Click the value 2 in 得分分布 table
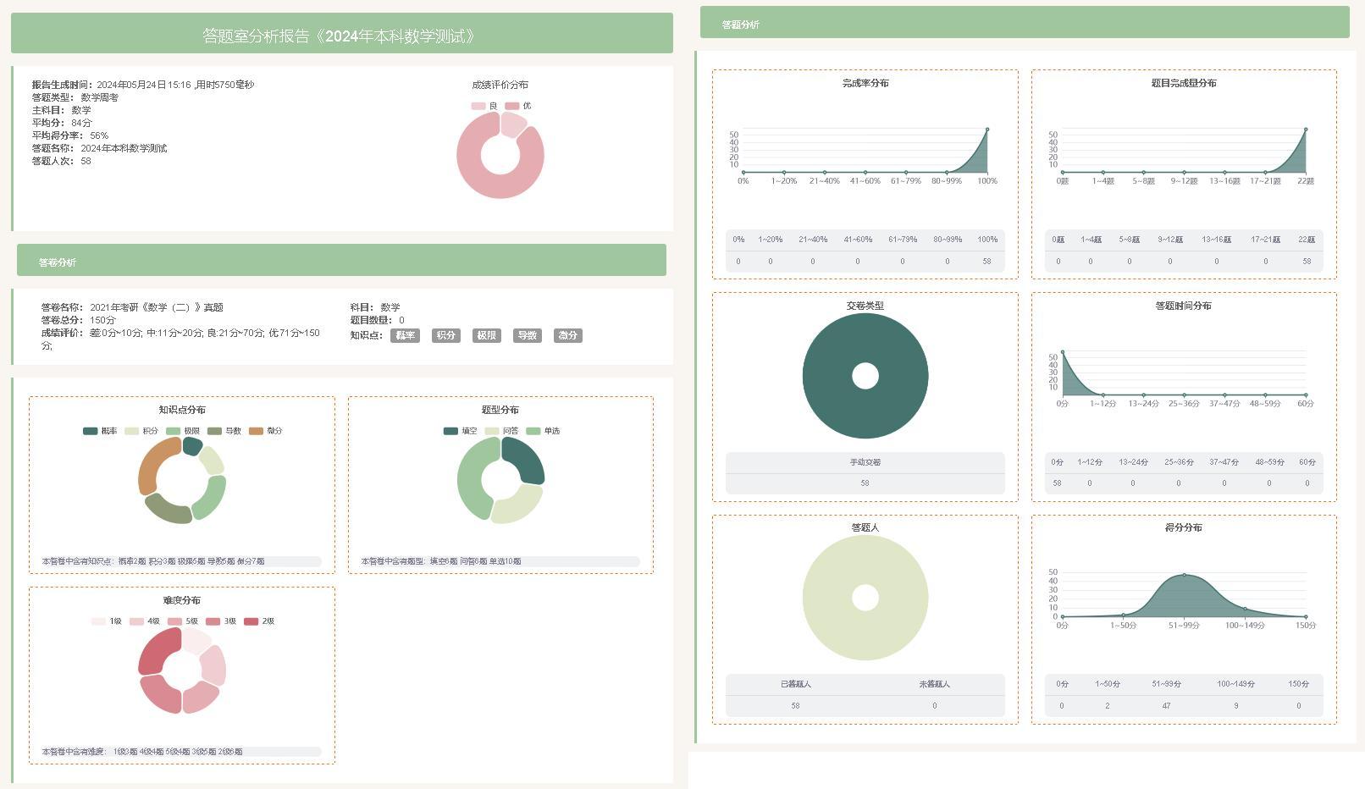Image resolution: width=1365 pixels, height=789 pixels. [x=1107, y=706]
